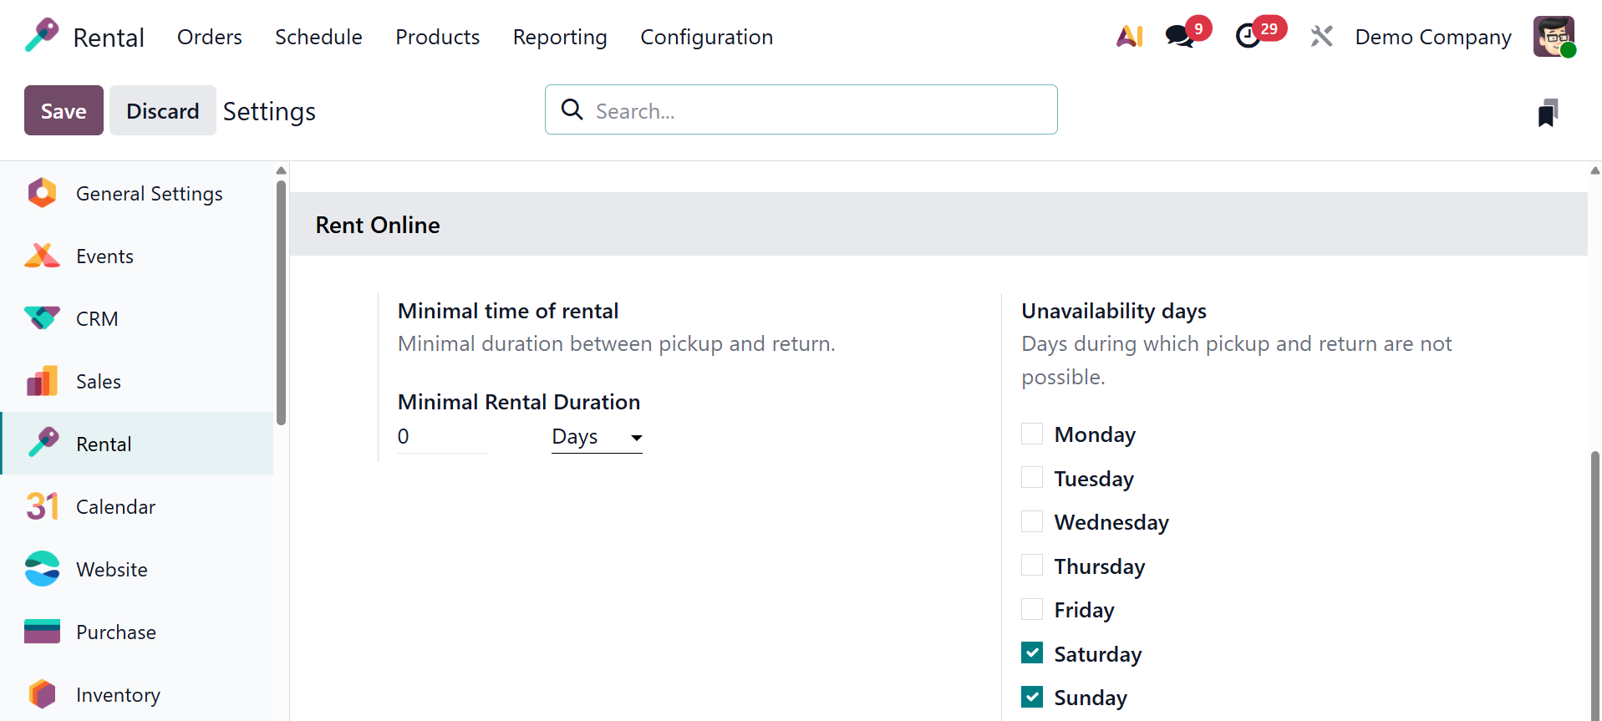Open the Reporting menu
1602x721 pixels.
(560, 38)
